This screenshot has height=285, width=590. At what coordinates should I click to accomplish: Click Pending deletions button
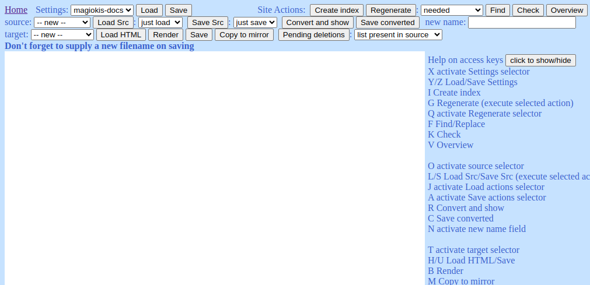coord(314,35)
